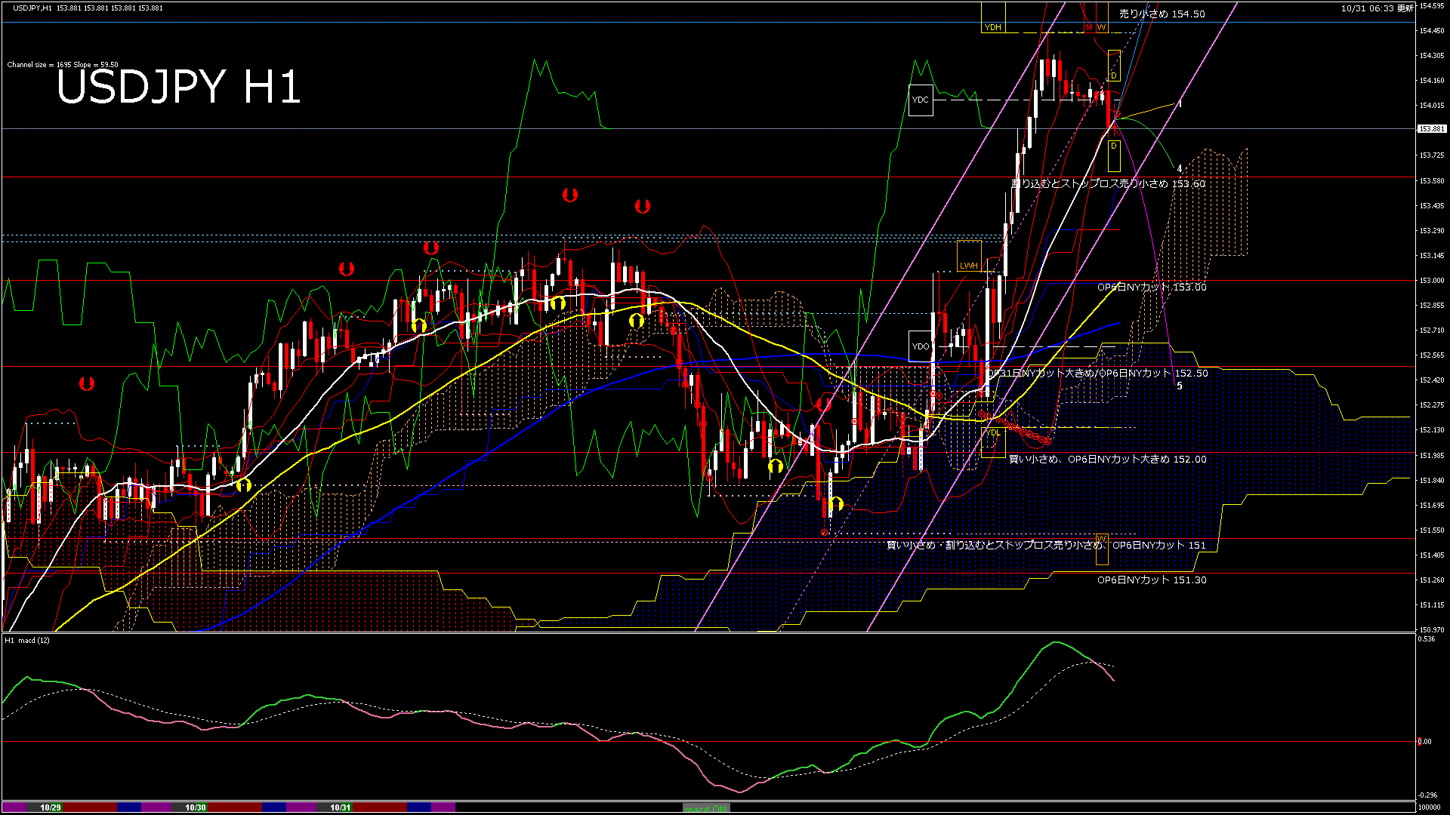
Task: Click the yellow omega symbol near 151.98
Action: (775, 468)
